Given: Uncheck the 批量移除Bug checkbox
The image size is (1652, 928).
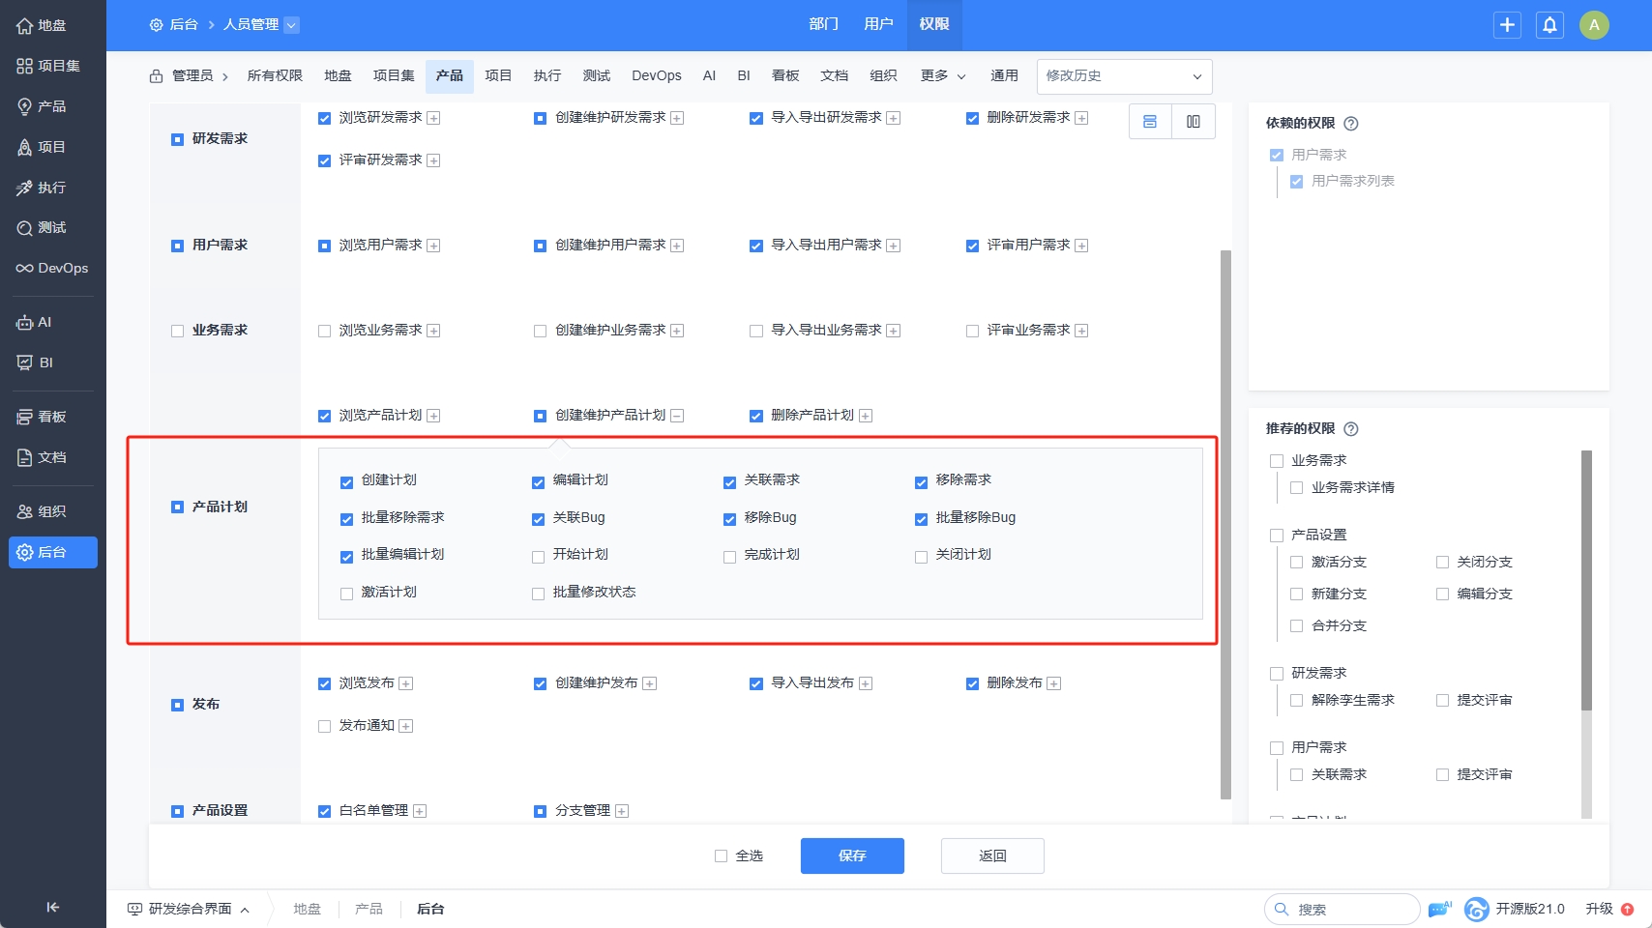Looking at the screenshot, I should (922, 519).
